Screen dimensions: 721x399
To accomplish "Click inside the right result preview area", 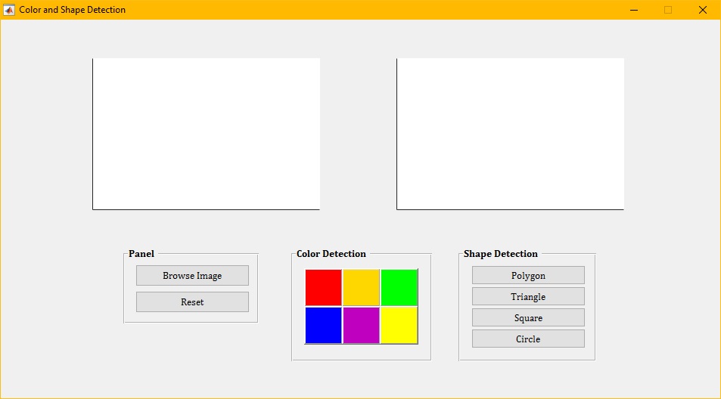I will coord(510,134).
